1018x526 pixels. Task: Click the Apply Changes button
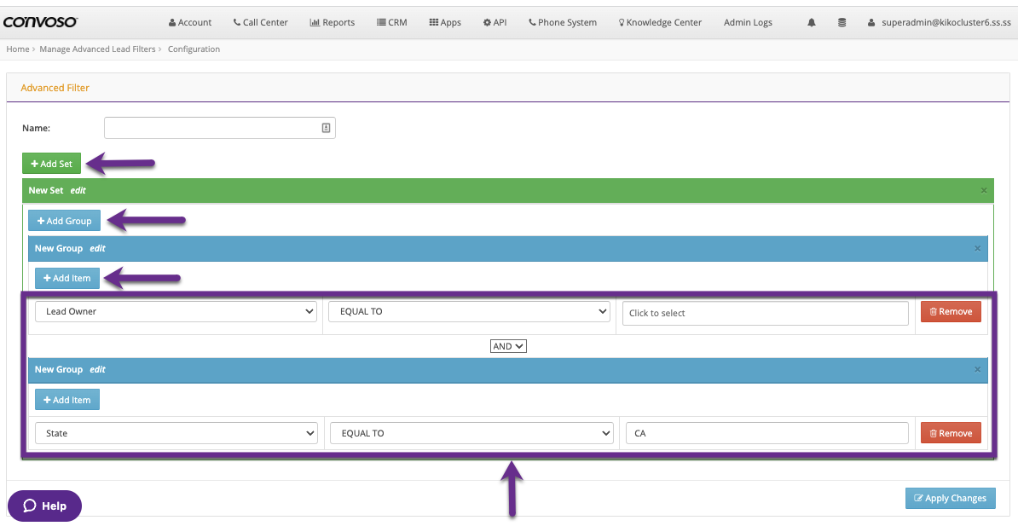(x=950, y=498)
